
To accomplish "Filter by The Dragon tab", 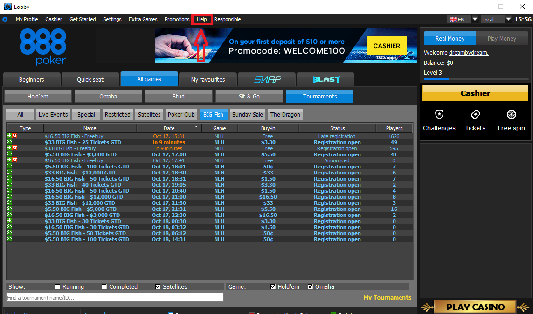I will (x=285, y=115).
